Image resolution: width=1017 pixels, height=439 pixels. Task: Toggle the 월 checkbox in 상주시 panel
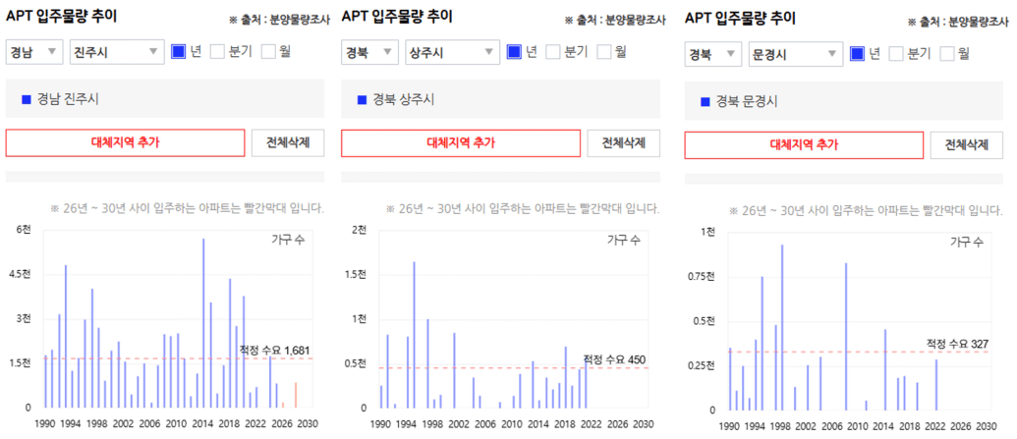[604, 51]
